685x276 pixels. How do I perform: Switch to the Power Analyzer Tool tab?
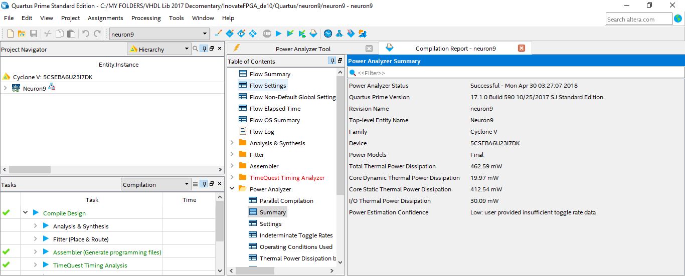303,49
